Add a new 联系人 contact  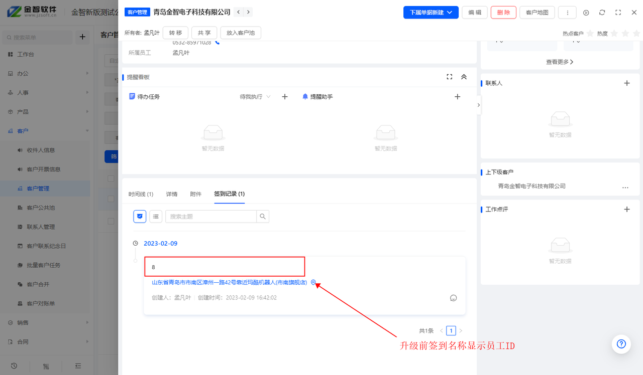[x=626, y=83]
